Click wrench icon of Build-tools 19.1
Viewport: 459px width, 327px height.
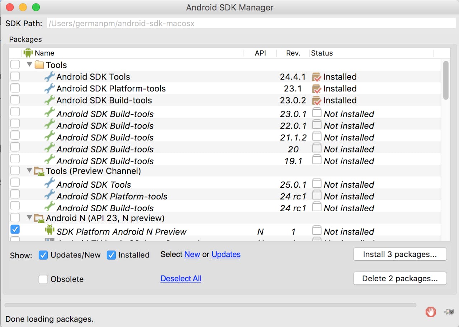tap(50, 160)
